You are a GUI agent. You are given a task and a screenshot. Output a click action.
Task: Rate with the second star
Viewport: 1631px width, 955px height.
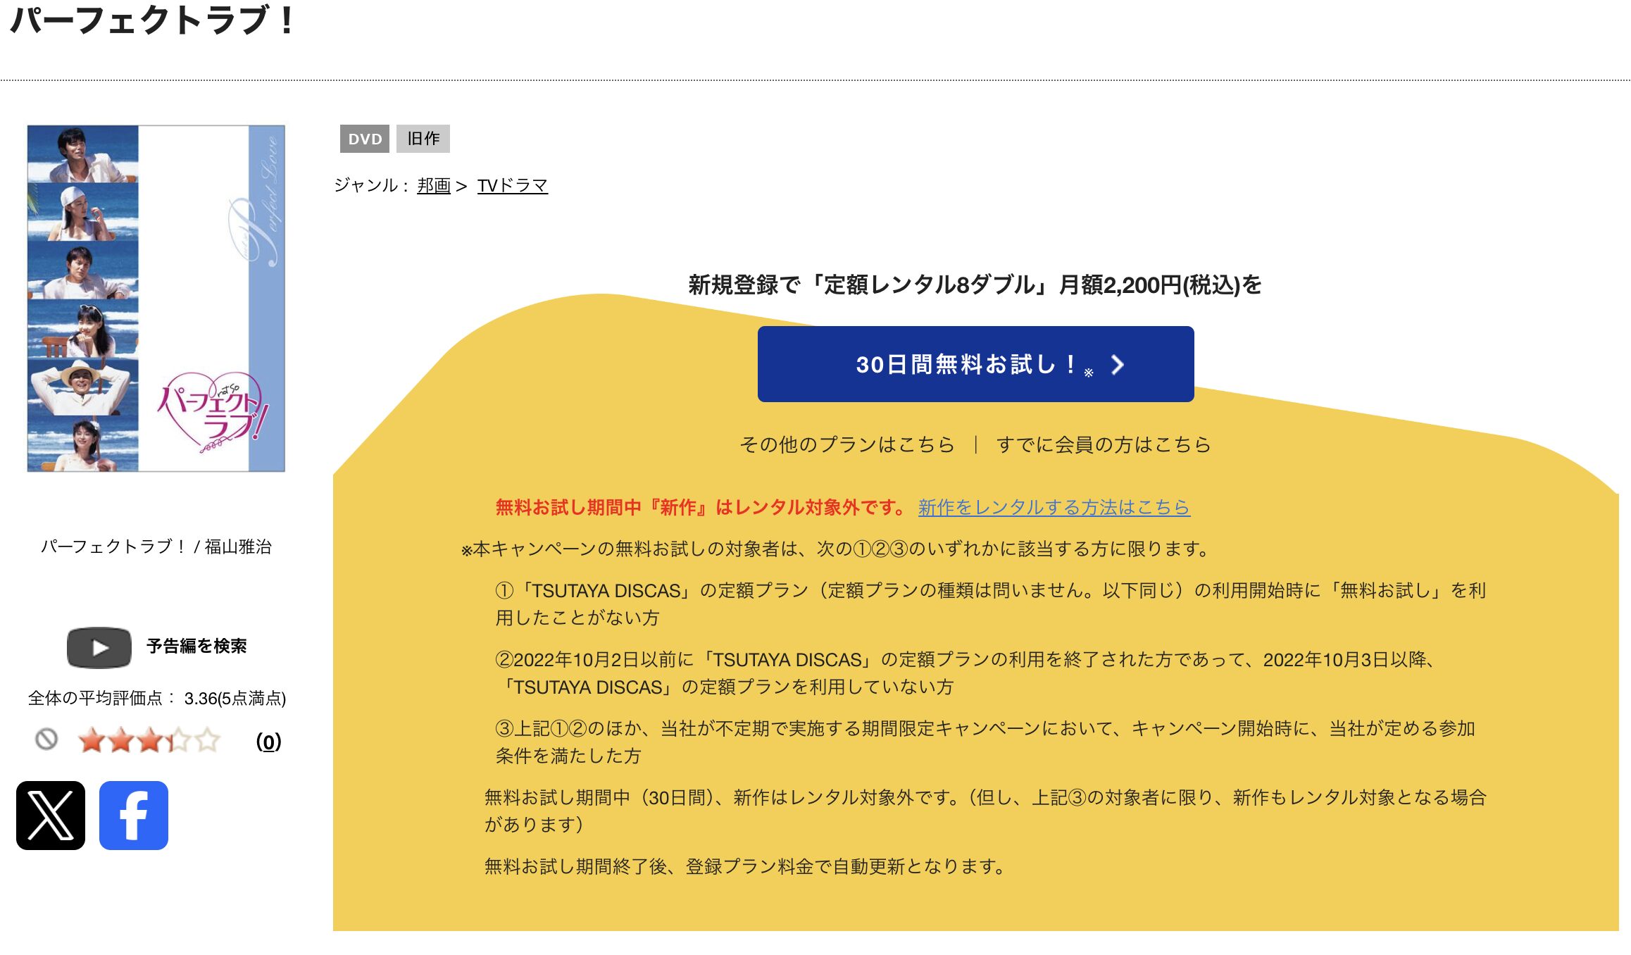[x=121, y=740]
